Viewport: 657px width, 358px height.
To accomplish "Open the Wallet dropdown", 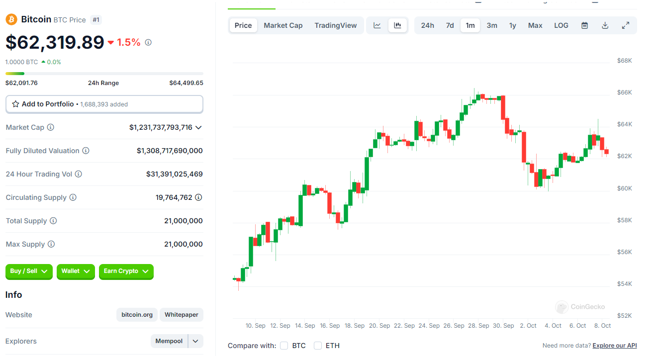I will click(x=76, y=271).
